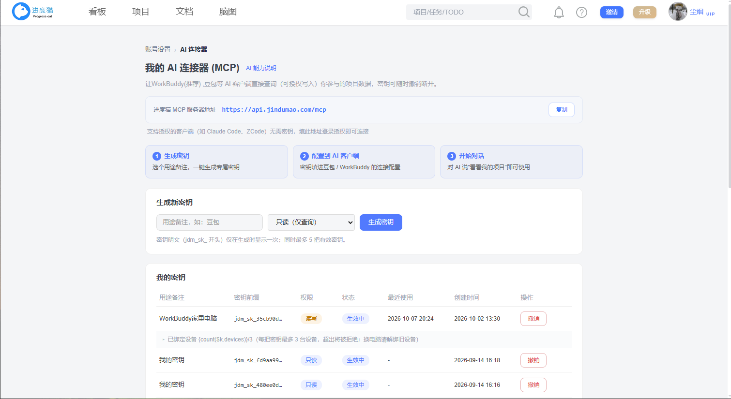Select step 2 配置到 AI 客户端 card

click(364, 162)
